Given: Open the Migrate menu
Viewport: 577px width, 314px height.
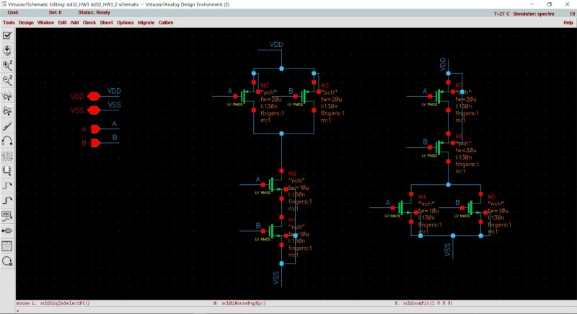Looking at the screenshot, I should click(x=145, y=22).
